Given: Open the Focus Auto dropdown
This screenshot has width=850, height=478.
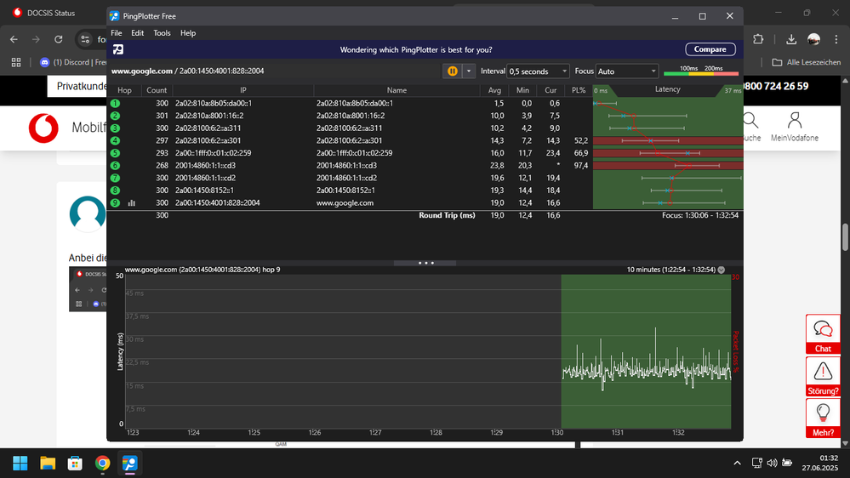Looking at the screenshot, I should [627, 71].
